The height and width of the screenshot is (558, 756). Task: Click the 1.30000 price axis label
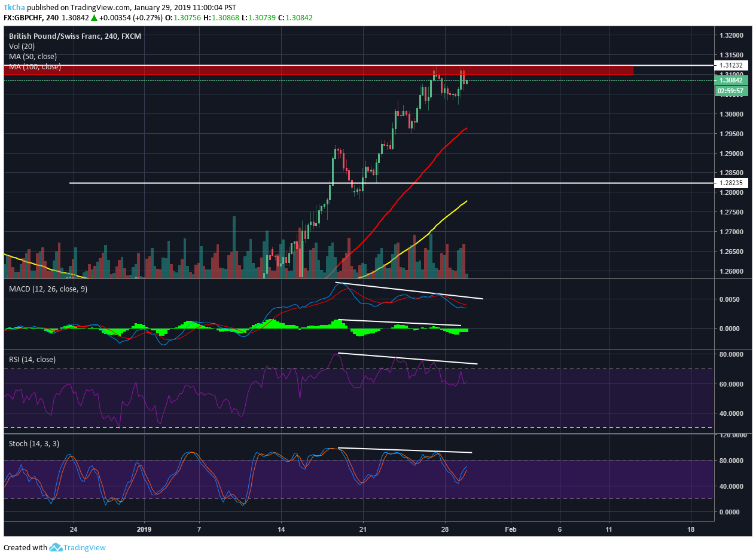click(x=731, y=114)
